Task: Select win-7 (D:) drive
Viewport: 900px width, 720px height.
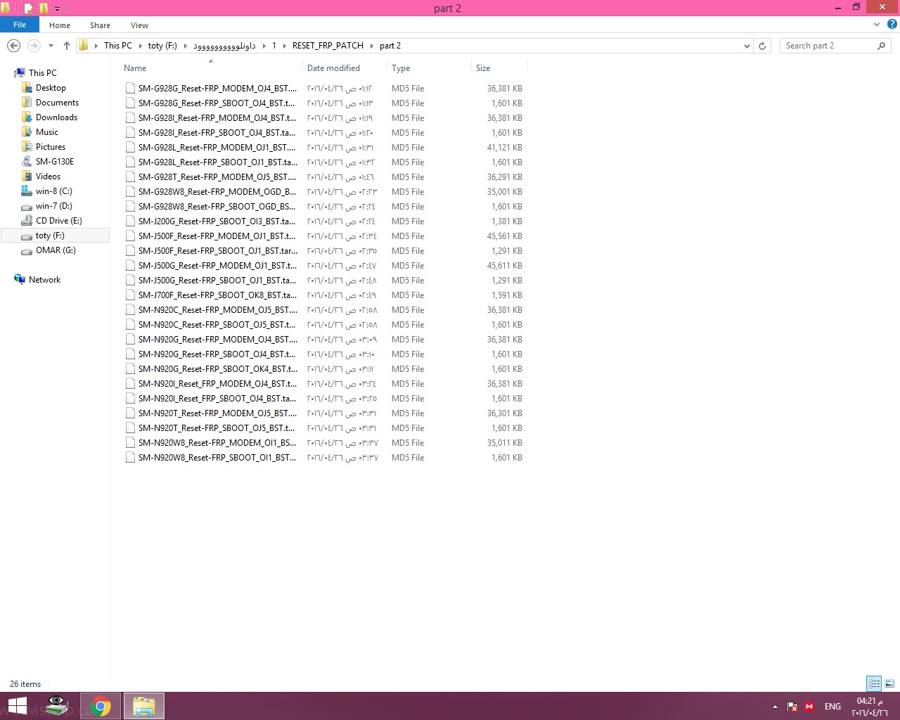Action: 53,206
